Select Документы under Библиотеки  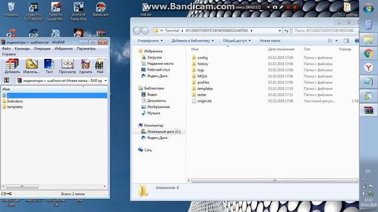(x=154, y=101)
